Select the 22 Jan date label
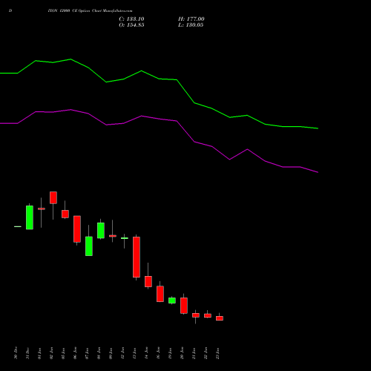The image size is (371, 371). [x=206, y=353]
